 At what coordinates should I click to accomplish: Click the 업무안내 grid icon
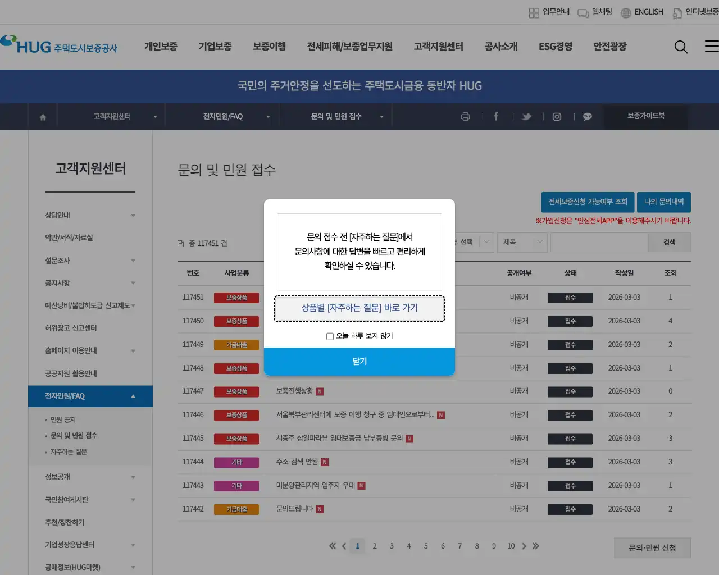pos(534,12)
